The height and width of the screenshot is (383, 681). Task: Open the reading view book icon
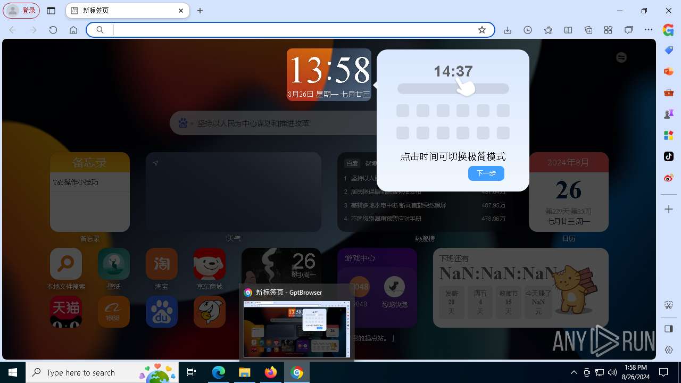pyautogui.click(x=568, y=30)
